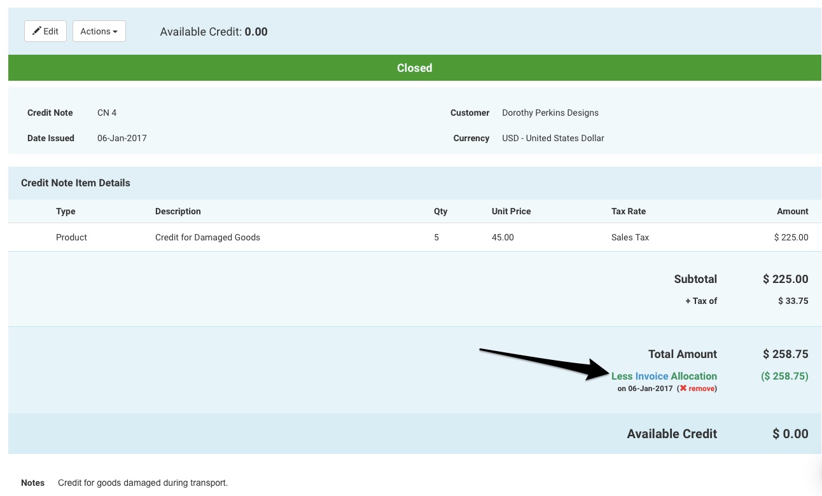Click the Available Credit total $ 0.00

pos(790,434)
